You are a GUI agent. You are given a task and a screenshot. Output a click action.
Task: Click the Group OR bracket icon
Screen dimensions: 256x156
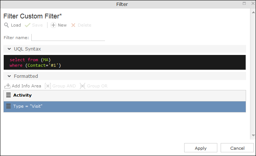click(x=83, y=86)
